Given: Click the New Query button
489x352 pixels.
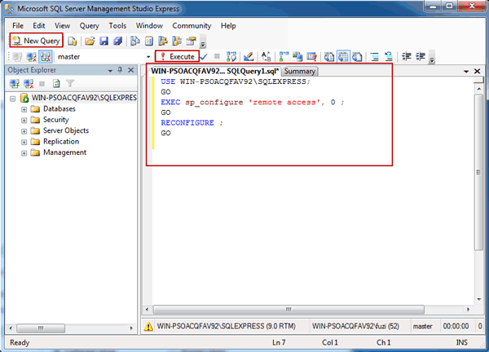Looking at the screenshot, I should (36, 41).
